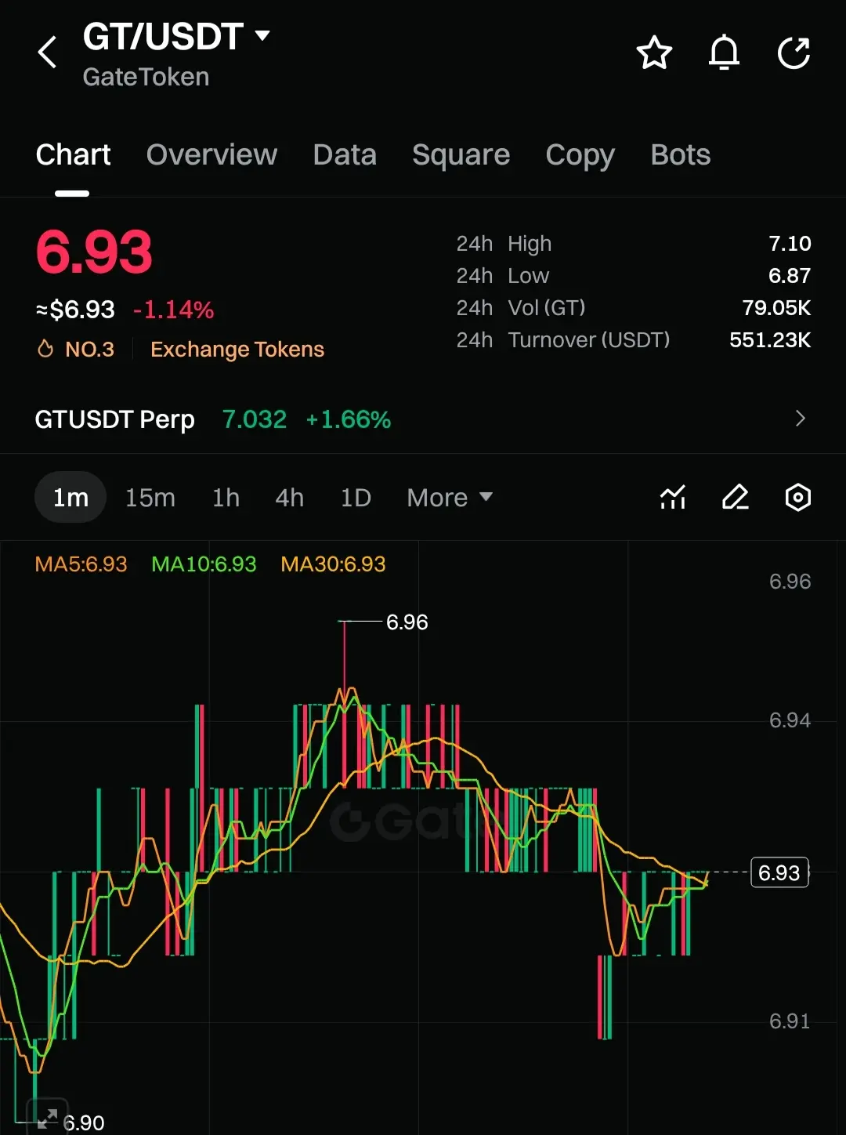Tap the MA30:6.93 indicator label
Image resolution: width=846 pixels, height=1135 pixels.
tap(333, 564)
